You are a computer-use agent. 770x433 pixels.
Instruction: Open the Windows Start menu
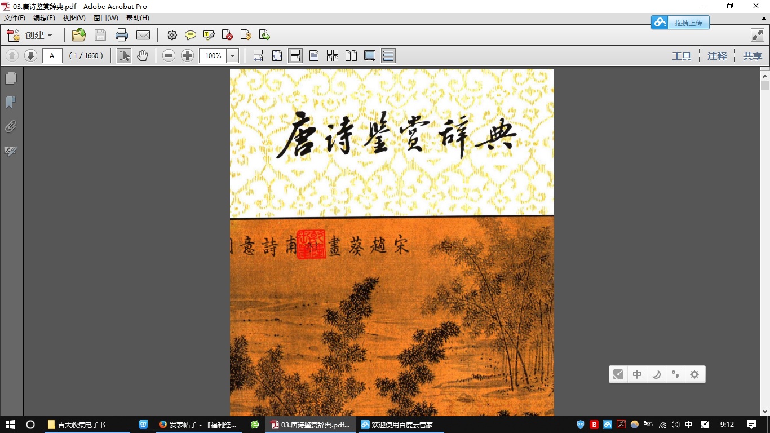pyautogui.click(x=10, y=425)
